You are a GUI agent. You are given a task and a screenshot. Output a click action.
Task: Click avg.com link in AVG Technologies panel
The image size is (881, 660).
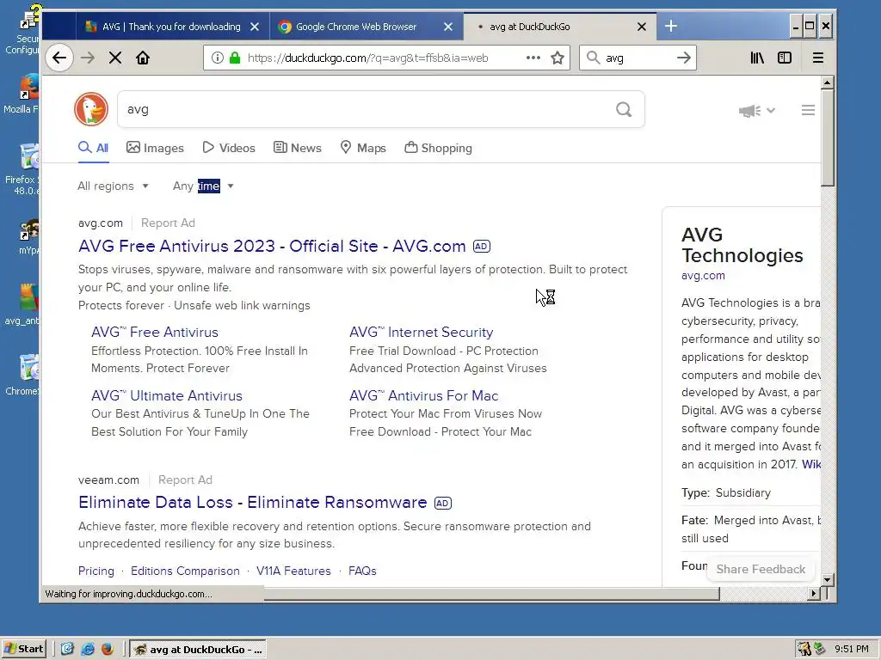click(703, 276)
